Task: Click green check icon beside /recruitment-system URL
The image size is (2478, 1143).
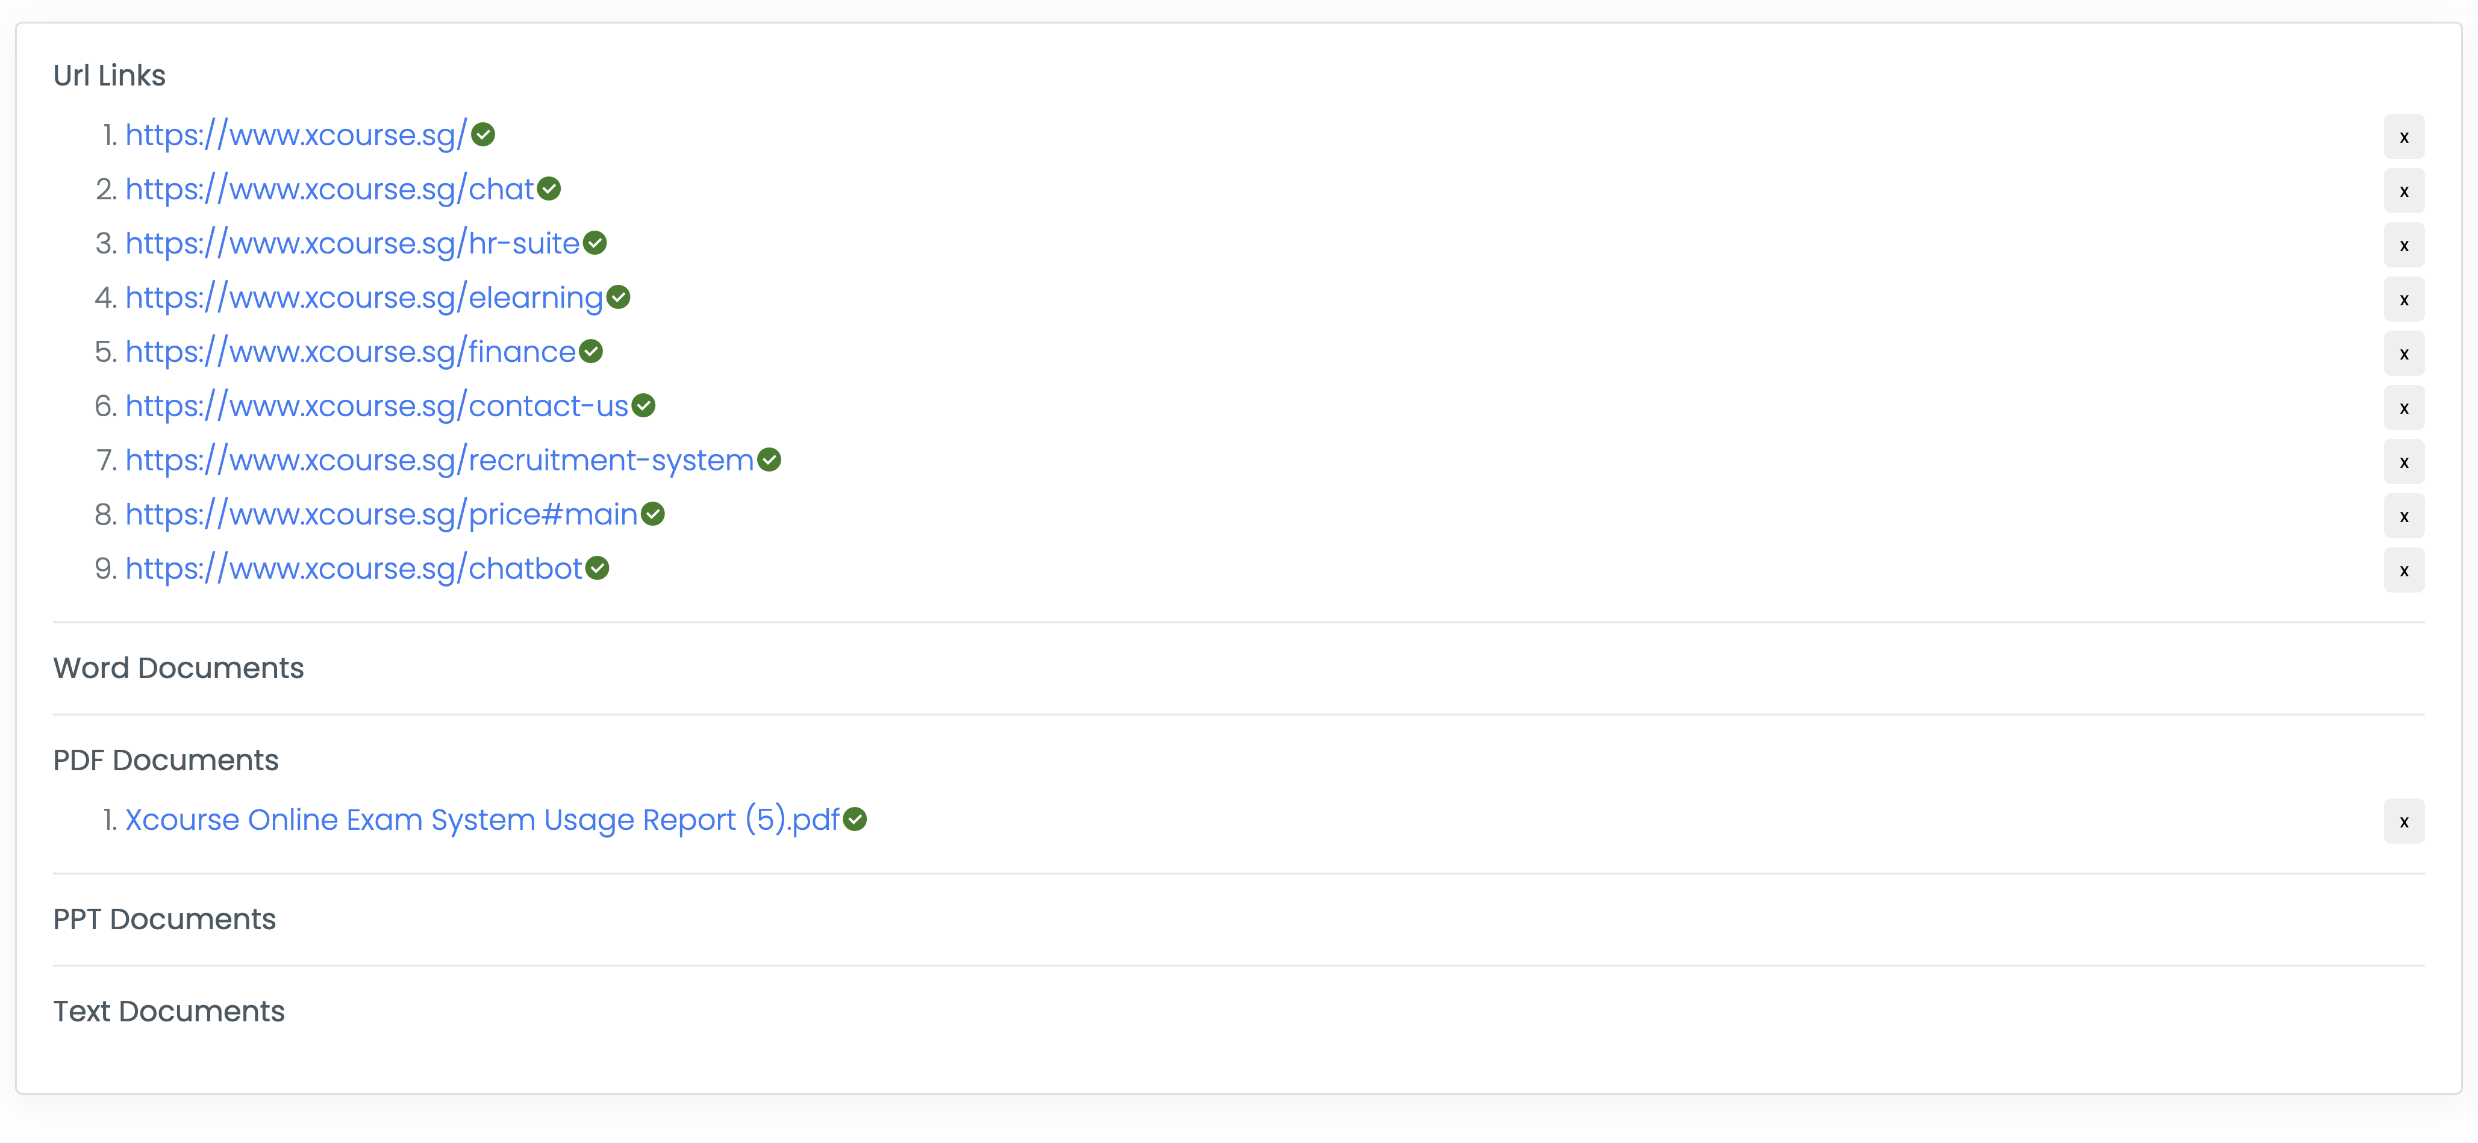Action: tap(770, 460)
